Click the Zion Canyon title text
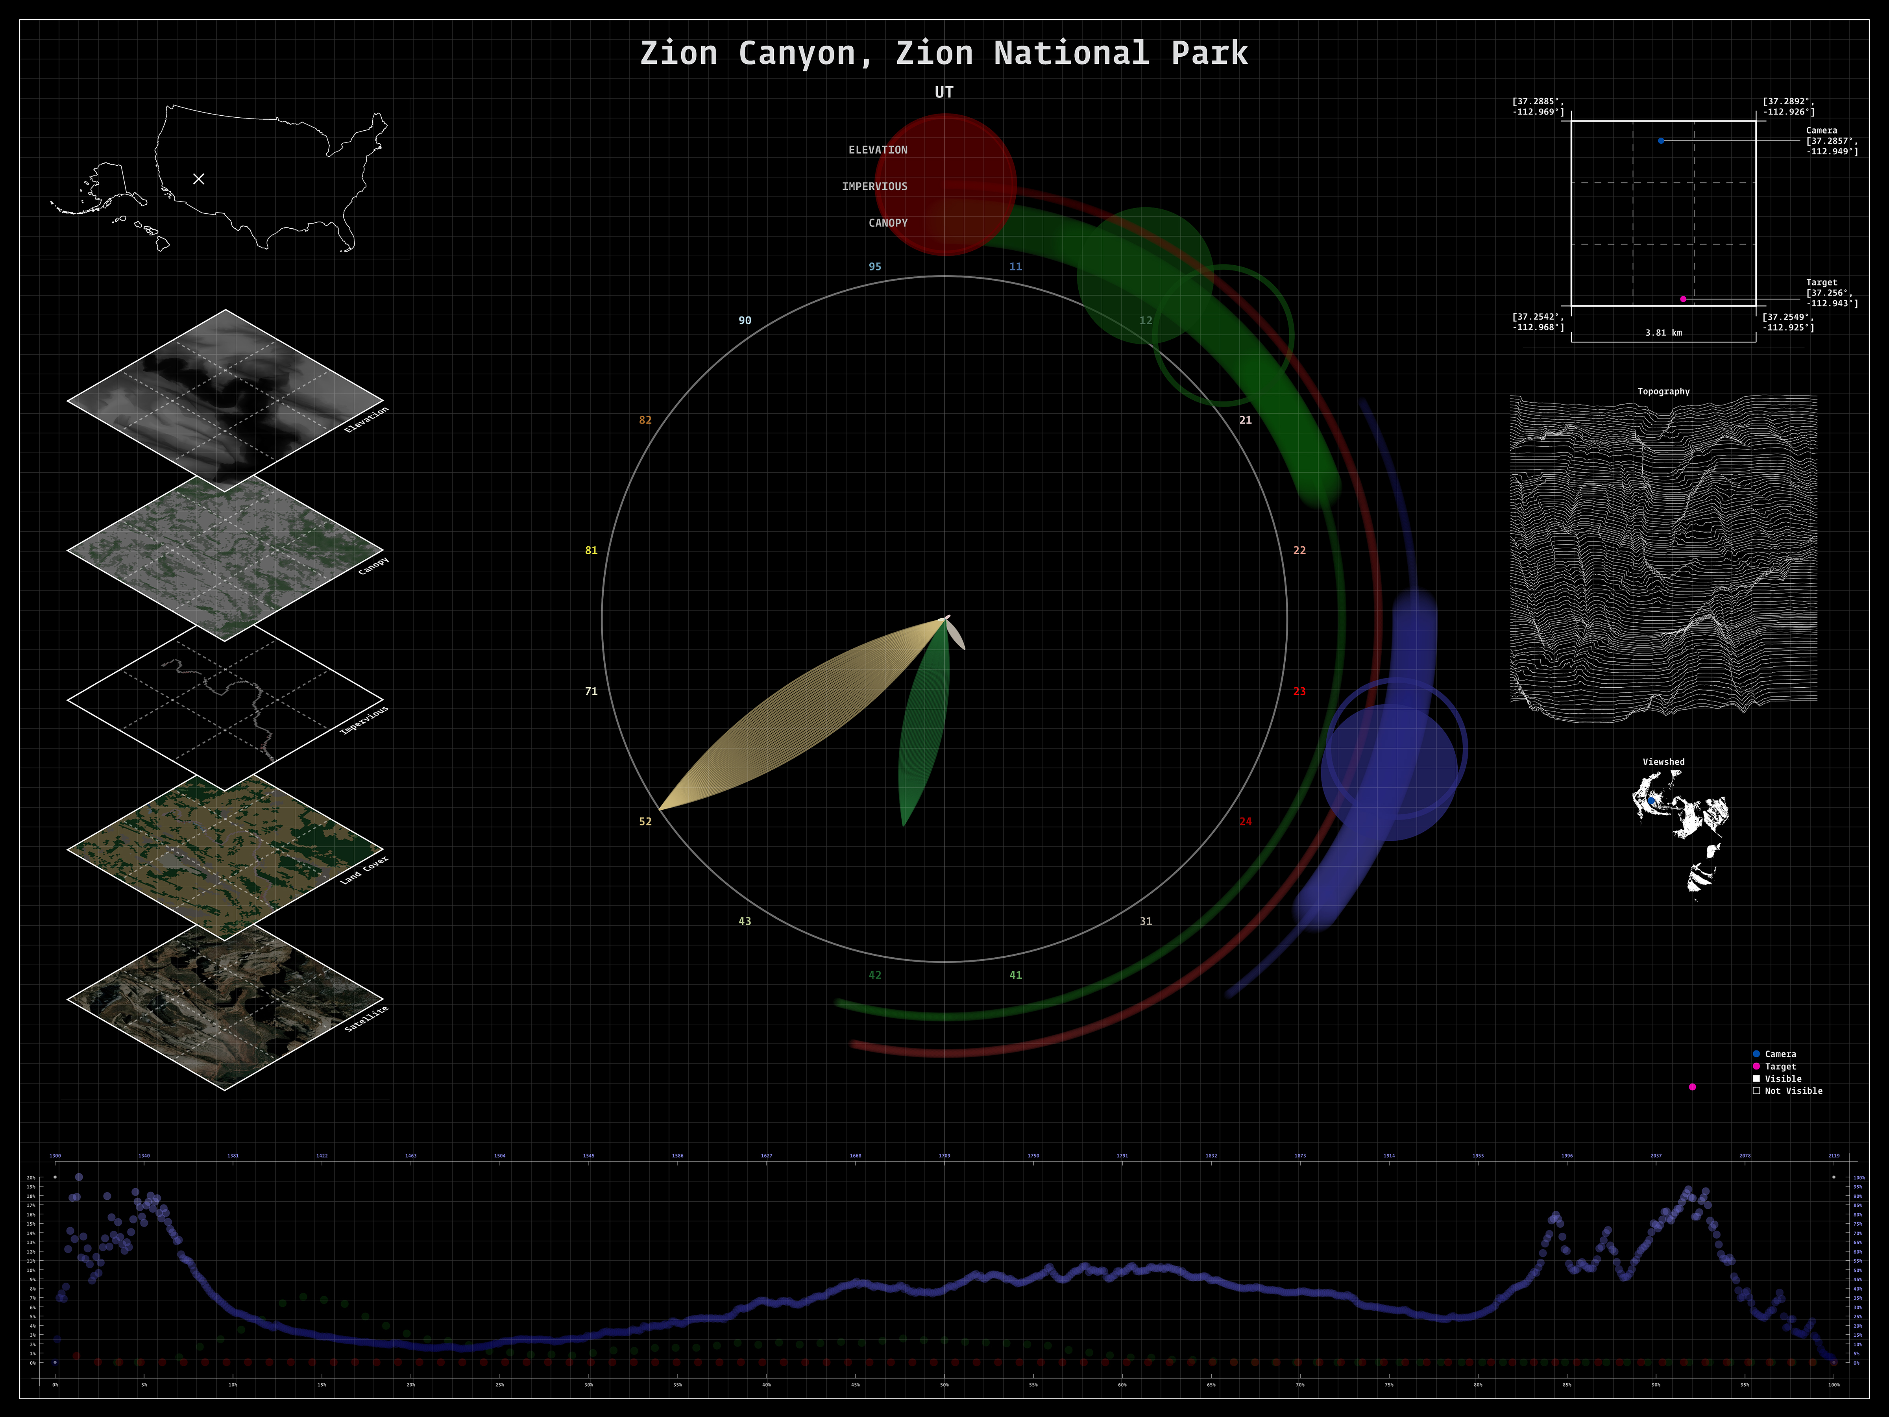The width and height of the screenshot is (1889, 1417). (x=944, y=53)
